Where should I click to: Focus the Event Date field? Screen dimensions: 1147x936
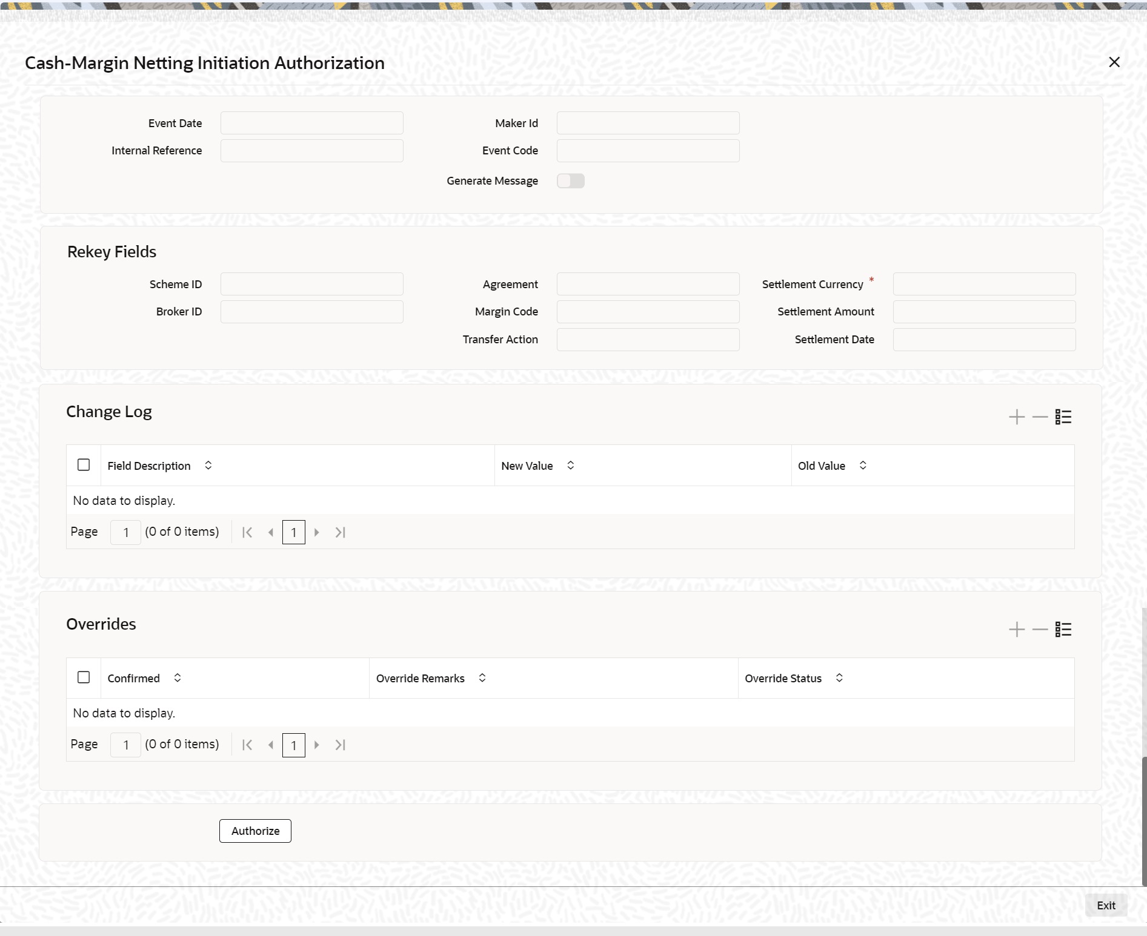click(312, 123)
